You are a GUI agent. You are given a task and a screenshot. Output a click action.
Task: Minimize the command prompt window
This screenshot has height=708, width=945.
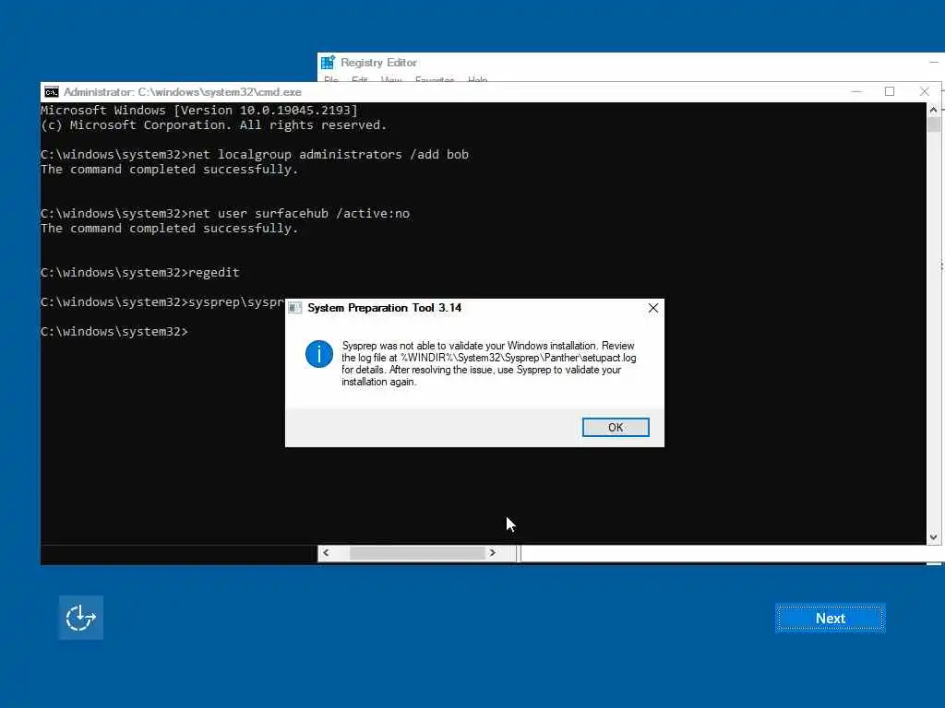(x=855, y=91)
